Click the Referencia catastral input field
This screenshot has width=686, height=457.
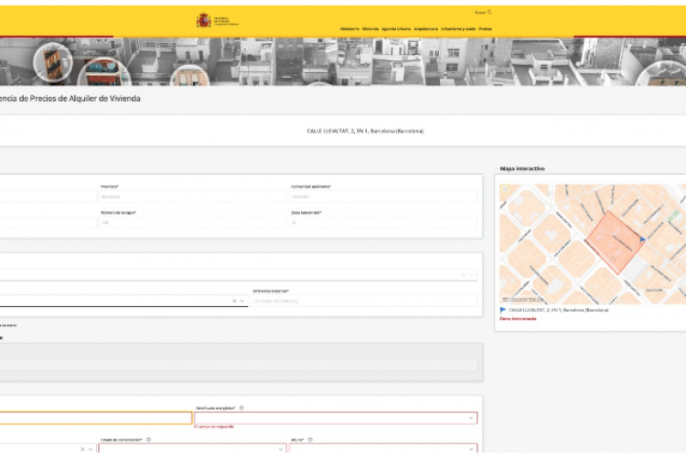click(x=363, y=301)
